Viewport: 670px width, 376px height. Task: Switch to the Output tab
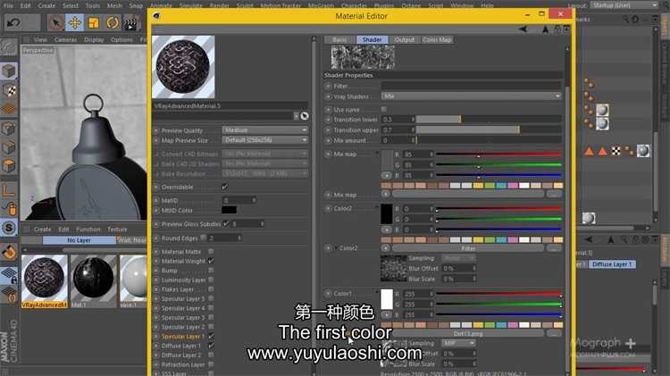tap(404, 39)
